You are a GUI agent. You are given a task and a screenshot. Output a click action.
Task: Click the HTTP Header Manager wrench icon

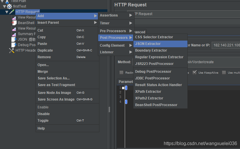point(12,50)
